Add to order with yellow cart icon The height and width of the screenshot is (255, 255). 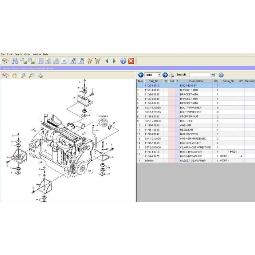pos(90,61)
